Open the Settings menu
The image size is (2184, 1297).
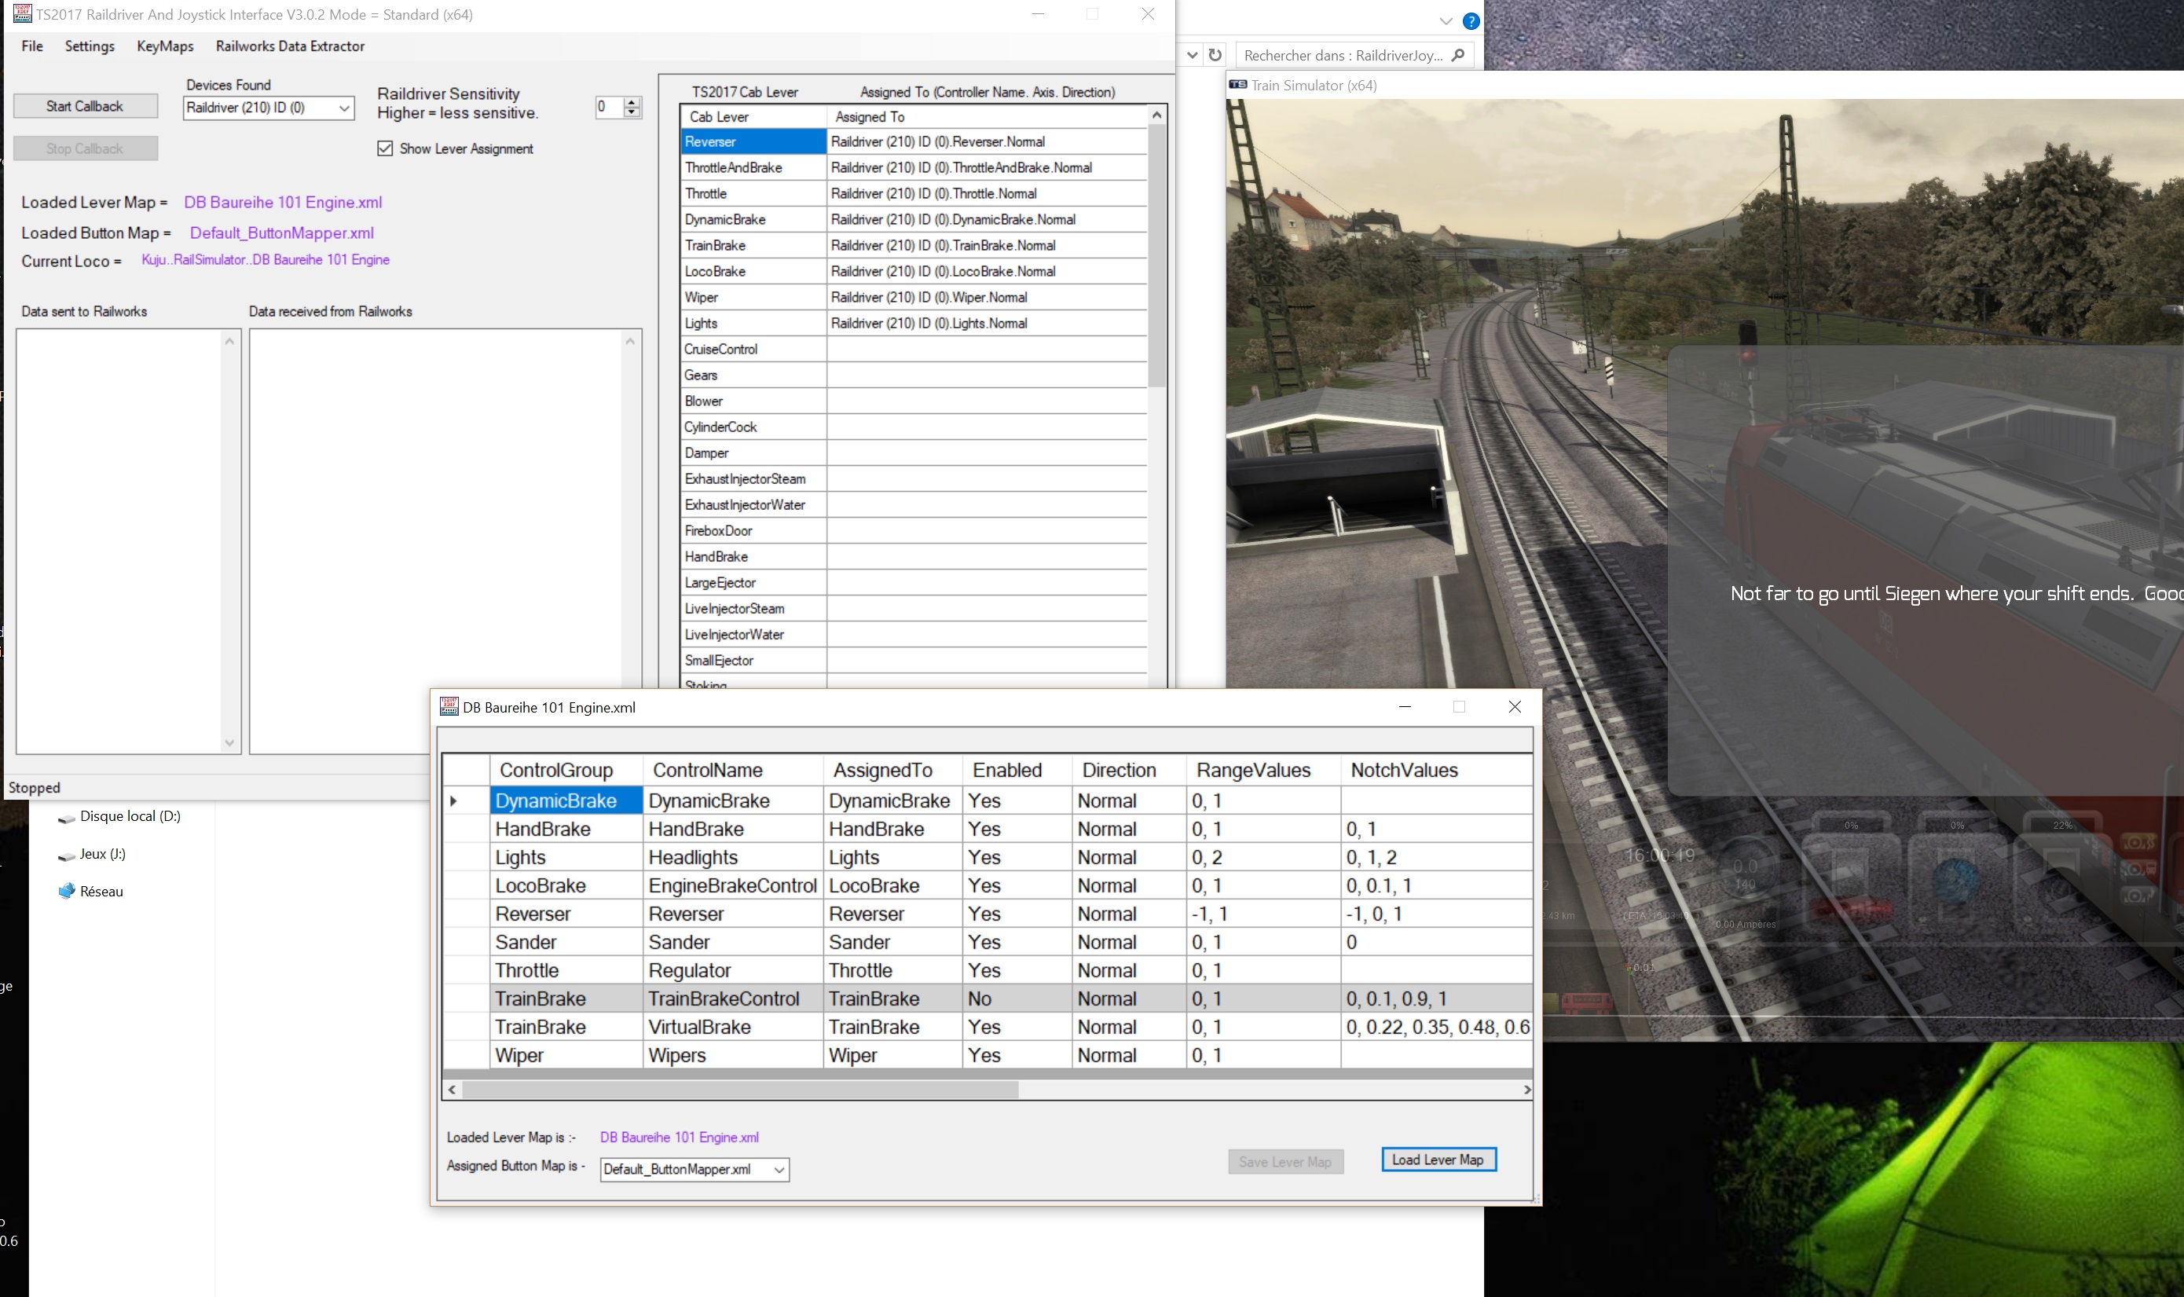(x=89, y=46)
